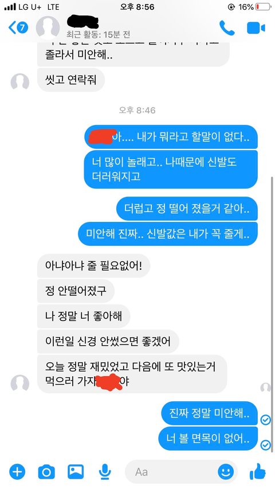This screenshot has height=489, width=275.
Task: Tap the Aa message input field
Action: pyautogui.click(x=182, y=472)
